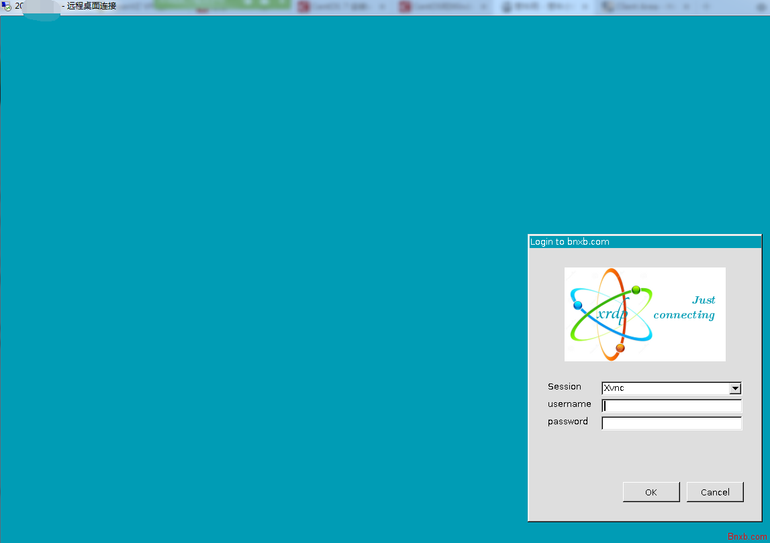Click the xrdp atom logo image
Image resolution: width=770 pixels, height=543 pixels.
[x=644, y=314]
